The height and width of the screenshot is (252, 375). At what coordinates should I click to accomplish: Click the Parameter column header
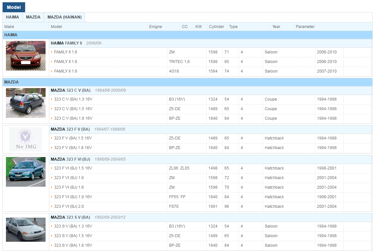(305, 27)
